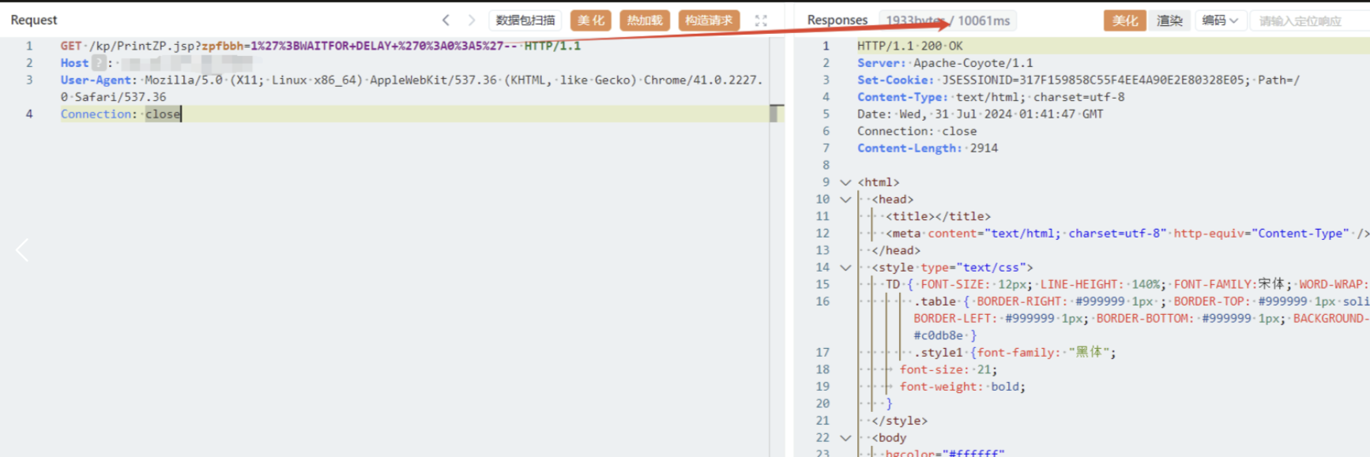Collapse the <body tag fold arrow

coord(845,438)
